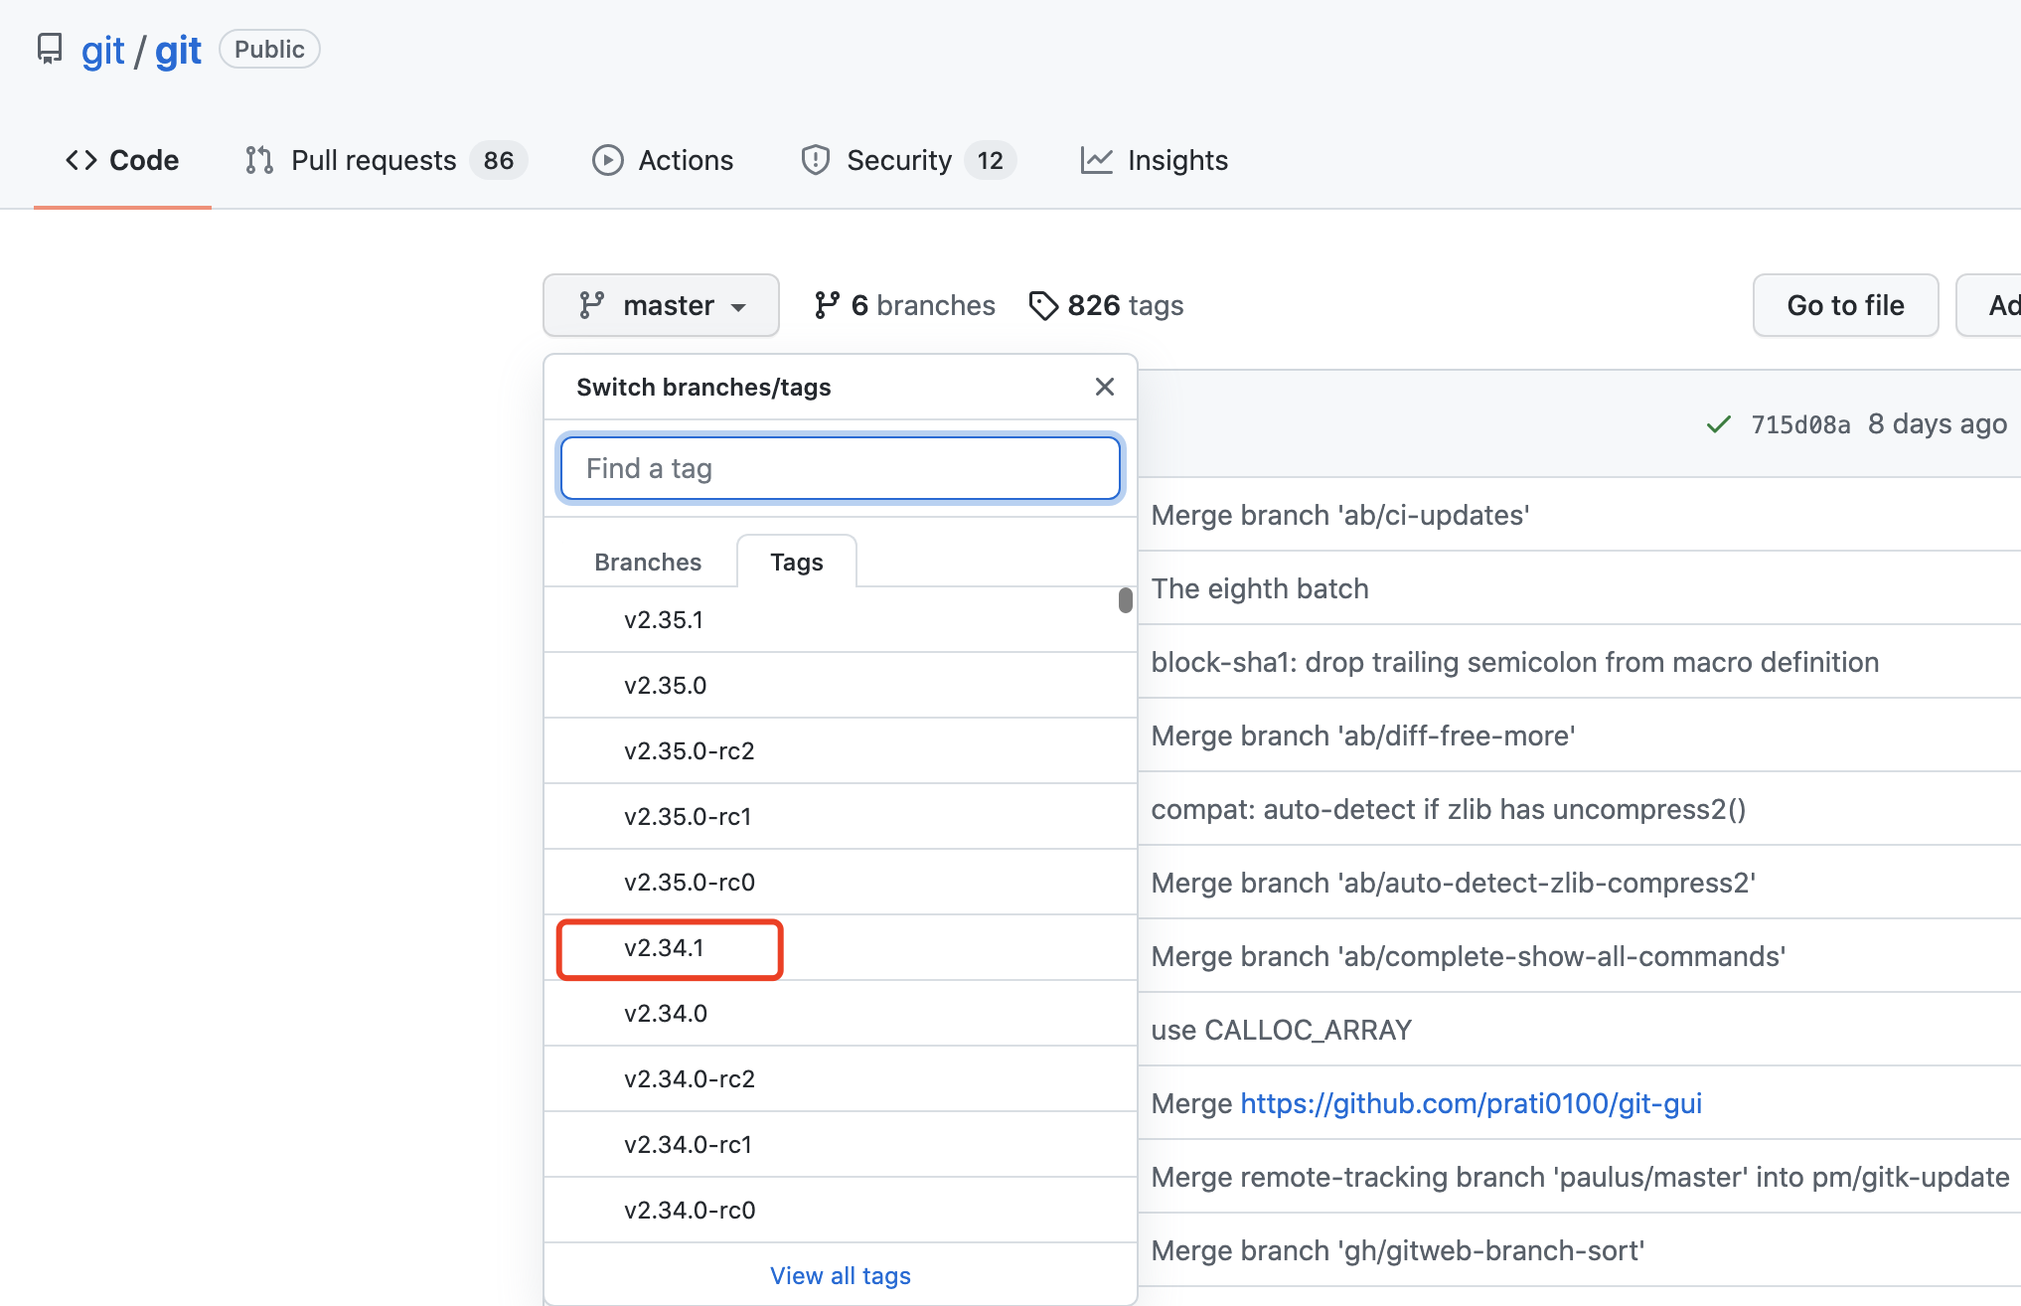Viewport: 2021px width, 1306px height.
Task: Select the pull request icon in the navigation
Action: pyautogui.click(x=258, y=160)
